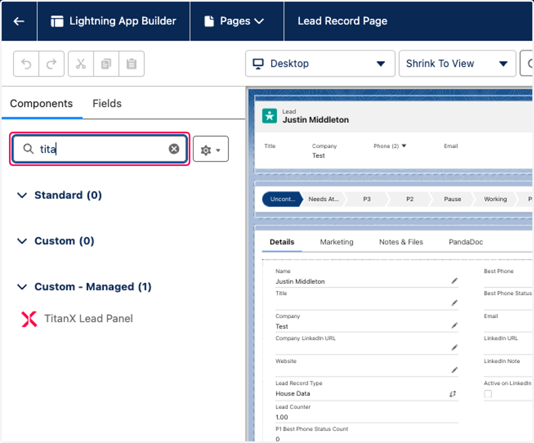Viewport: 534px width, 443px height.
Task: Select the Working path stage
Action: [x=495, y=199]
